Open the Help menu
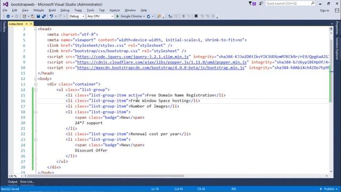The width and height of the screenshot is (341, 192). click(143, 10)
